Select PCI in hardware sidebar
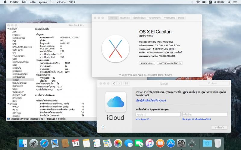Image resolution: width=241 pixels, height=150 pixels. point(14,41)
